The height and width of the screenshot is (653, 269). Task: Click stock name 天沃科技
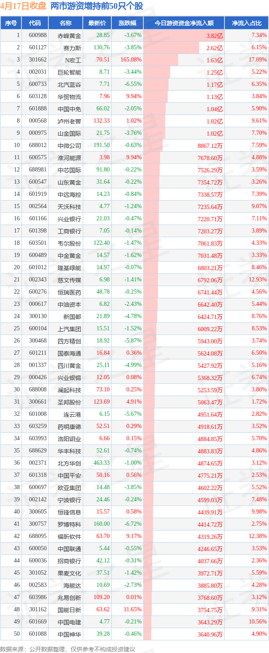coord(69,207)
